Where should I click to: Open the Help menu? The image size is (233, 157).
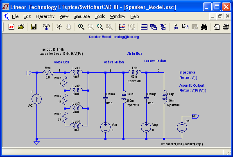pyautogui.click(x=135, y=16)
